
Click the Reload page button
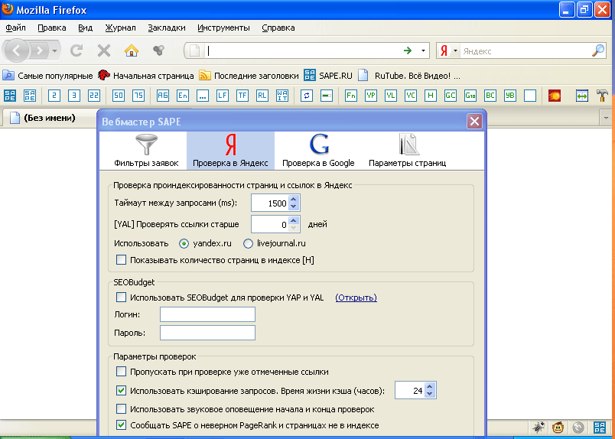[x=76, y=50]
